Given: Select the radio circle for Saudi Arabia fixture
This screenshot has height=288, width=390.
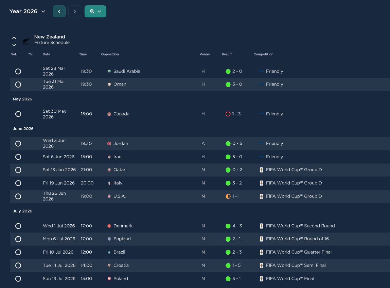Looking at the screenshot, I should point(18,71).
